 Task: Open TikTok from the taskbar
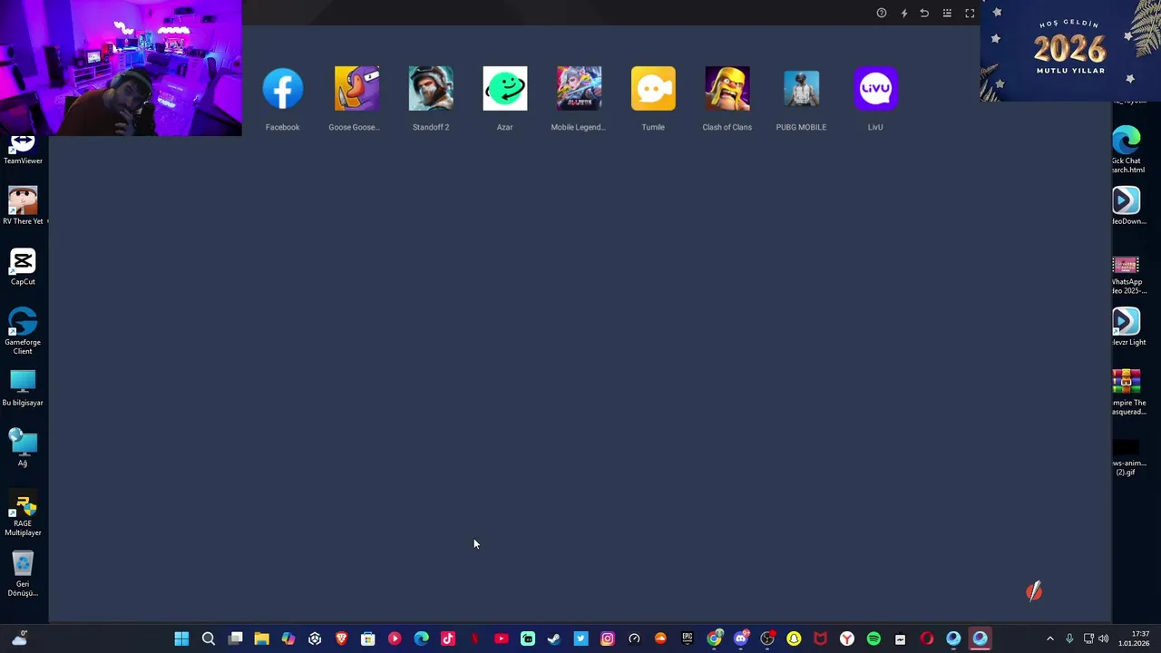pos(448,638)
